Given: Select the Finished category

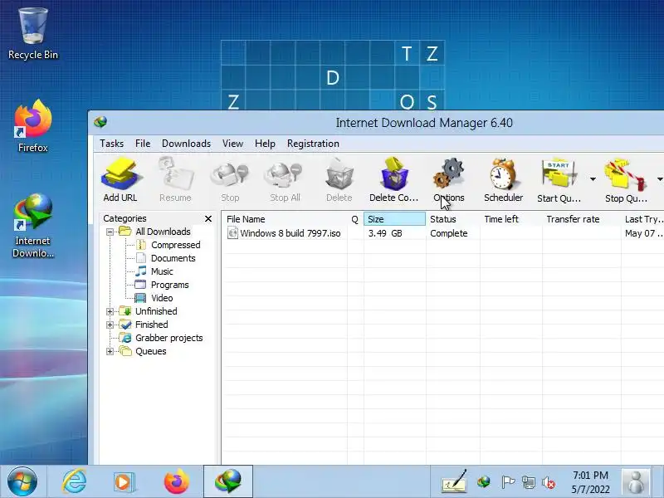Looking at the screenshot, I should coord(151,325).
